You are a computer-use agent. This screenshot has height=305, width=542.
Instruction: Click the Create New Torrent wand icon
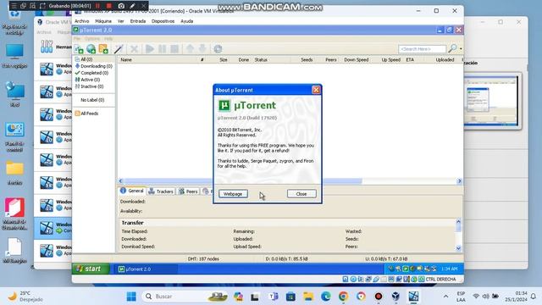click(x=119, y=49)
